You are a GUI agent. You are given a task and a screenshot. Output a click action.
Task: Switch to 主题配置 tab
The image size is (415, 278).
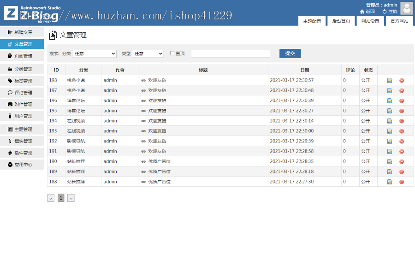tap(312, 21)
